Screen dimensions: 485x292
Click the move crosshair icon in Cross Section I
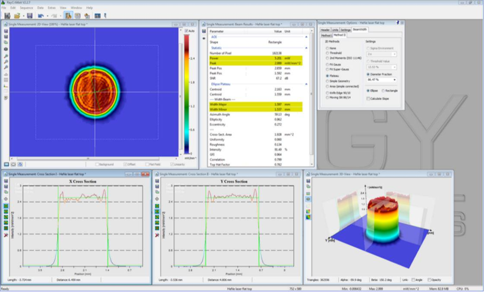[6, 198]
